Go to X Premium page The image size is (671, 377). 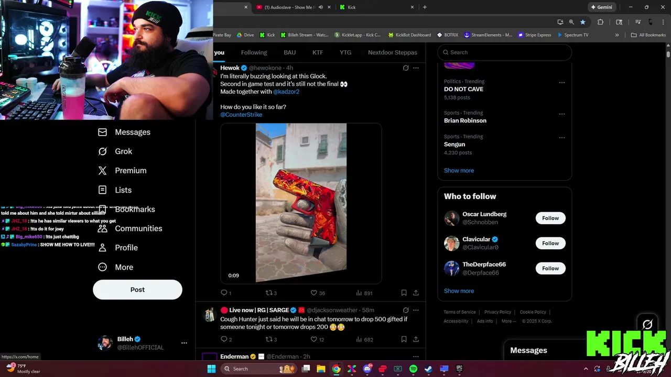point(123,171)
